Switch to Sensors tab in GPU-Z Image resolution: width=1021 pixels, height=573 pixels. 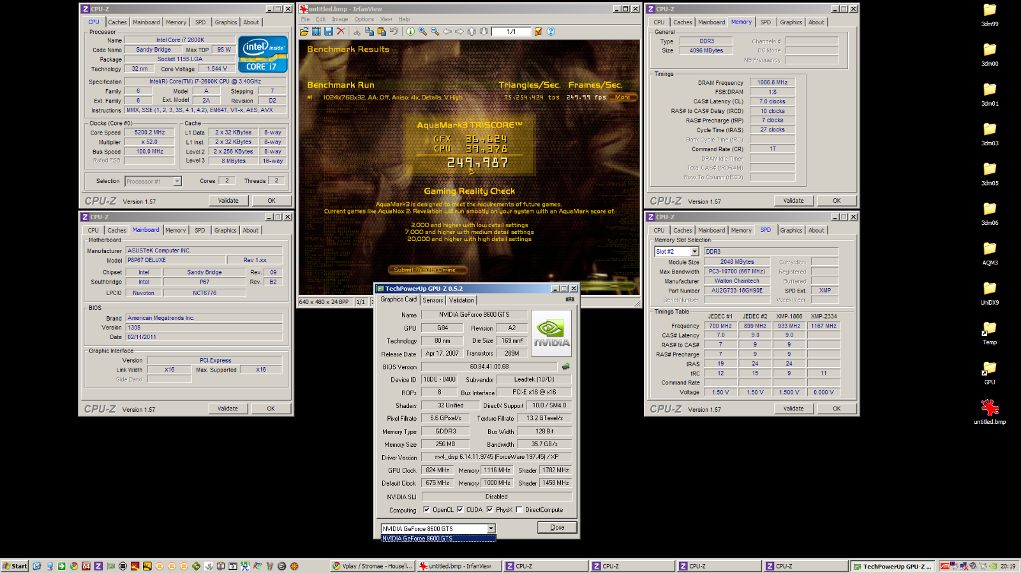coord(433,300)
